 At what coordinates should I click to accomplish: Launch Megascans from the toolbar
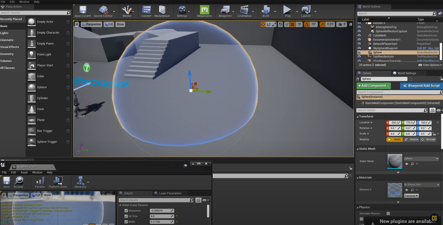204,11
